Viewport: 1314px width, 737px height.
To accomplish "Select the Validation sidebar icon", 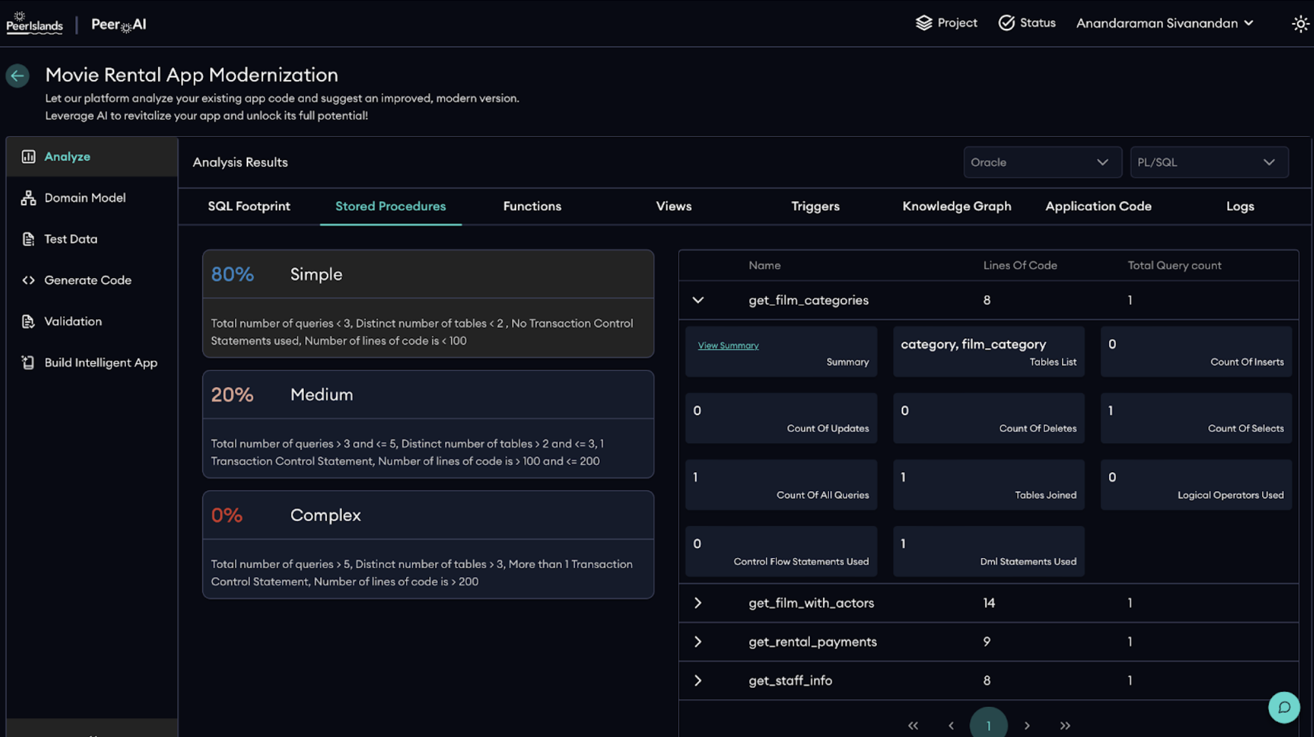I will pyautogui.click(x=28, y=321).
